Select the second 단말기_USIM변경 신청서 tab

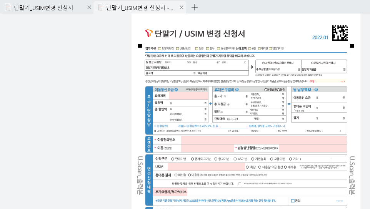click(139, 8)
